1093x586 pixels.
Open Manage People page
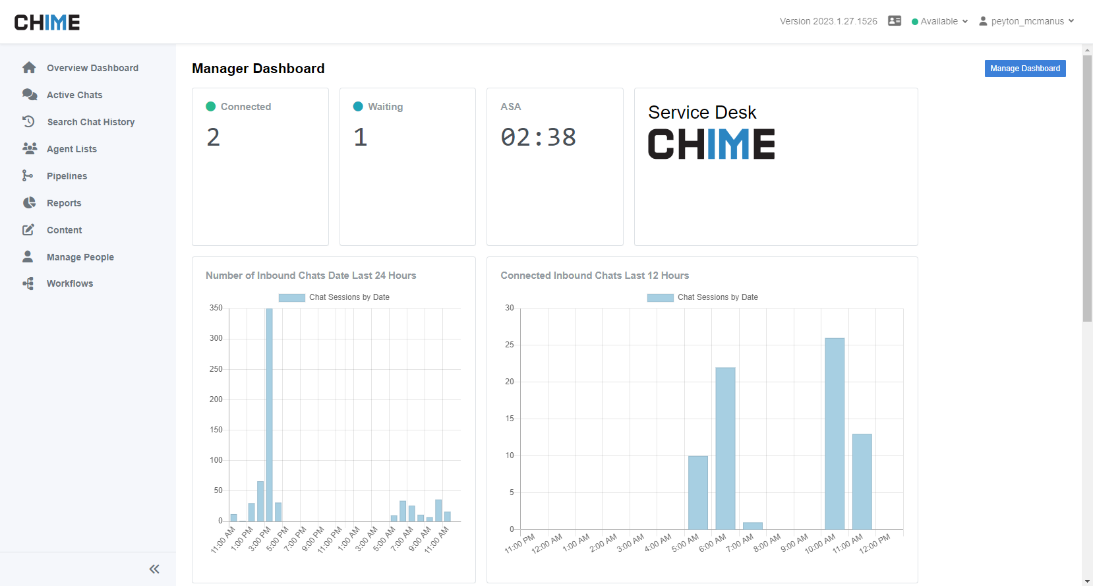click(80, 257)
